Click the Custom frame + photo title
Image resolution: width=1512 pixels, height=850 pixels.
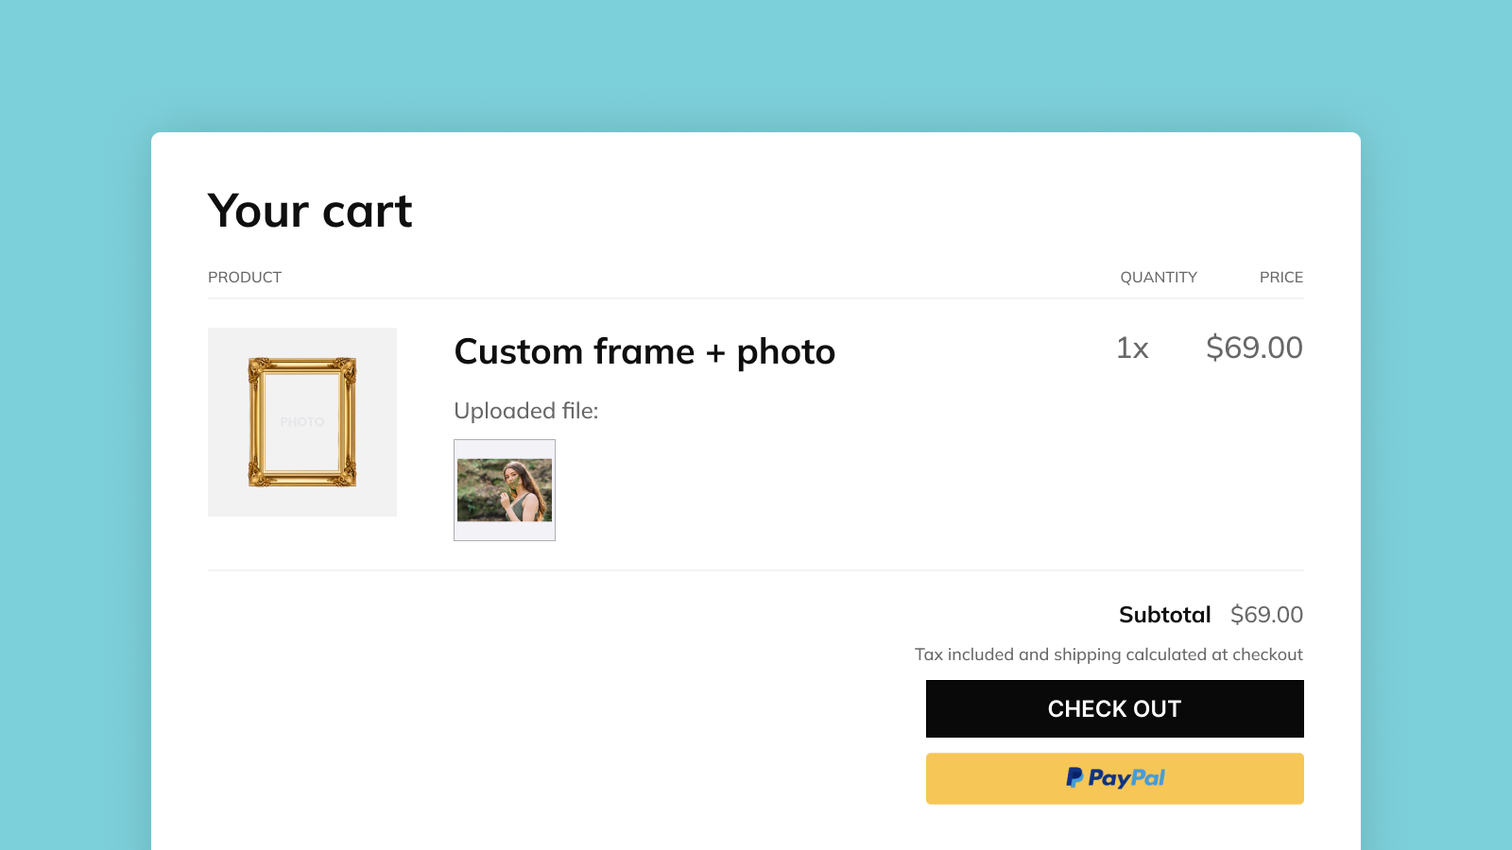point(645,350)
